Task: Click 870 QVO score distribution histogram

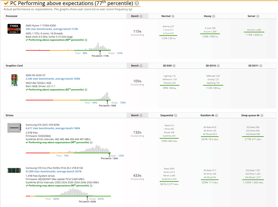Action: click(68, 149)
